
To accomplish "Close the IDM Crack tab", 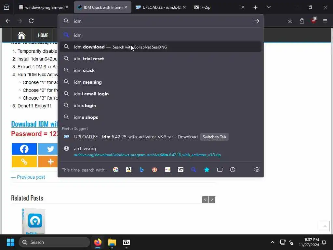I will [x=126, y=7].
